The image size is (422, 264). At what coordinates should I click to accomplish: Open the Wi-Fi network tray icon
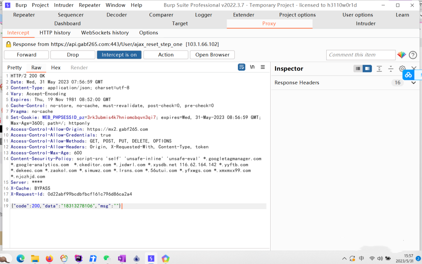[372, 259]
